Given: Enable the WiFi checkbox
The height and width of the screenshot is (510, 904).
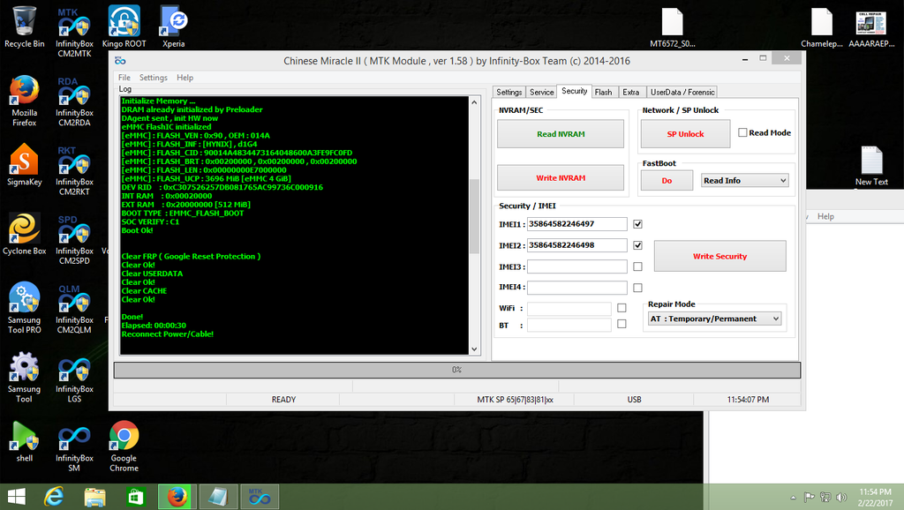Looking at the screenshot, I should coord(621,308).
